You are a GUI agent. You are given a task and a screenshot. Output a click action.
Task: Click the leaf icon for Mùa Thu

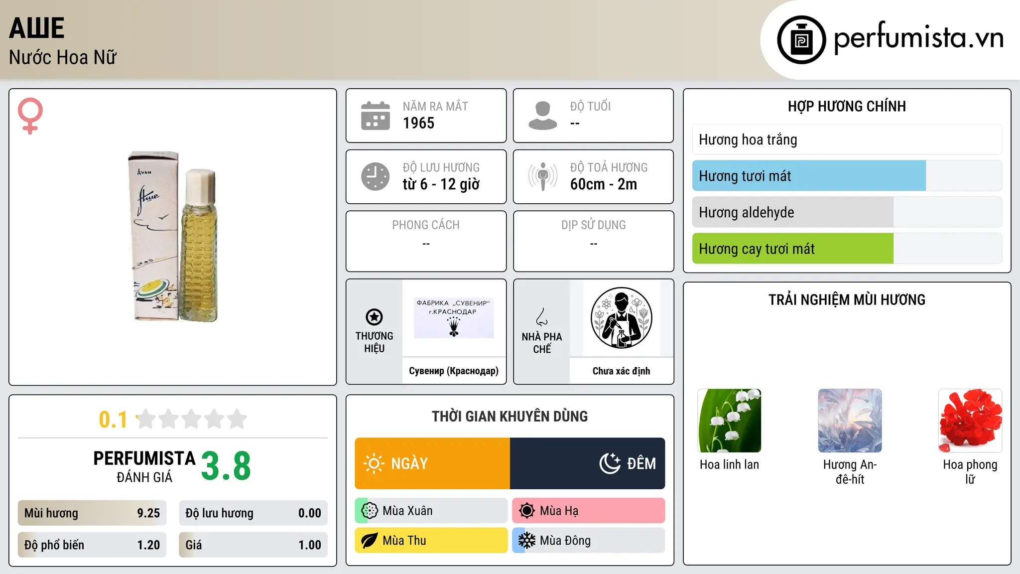[x=370, y=541]
